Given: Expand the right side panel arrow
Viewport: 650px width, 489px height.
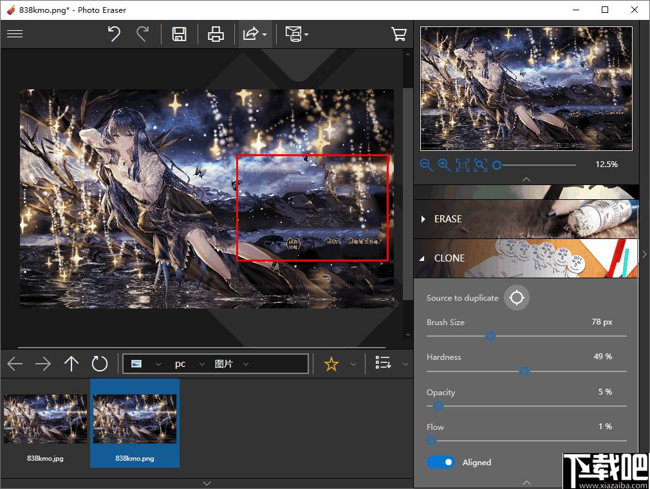Looking at the screenshot, I should 644,254.
